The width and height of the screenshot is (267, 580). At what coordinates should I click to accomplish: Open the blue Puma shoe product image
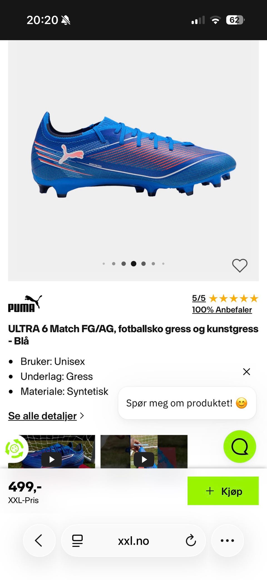(133, 155)
